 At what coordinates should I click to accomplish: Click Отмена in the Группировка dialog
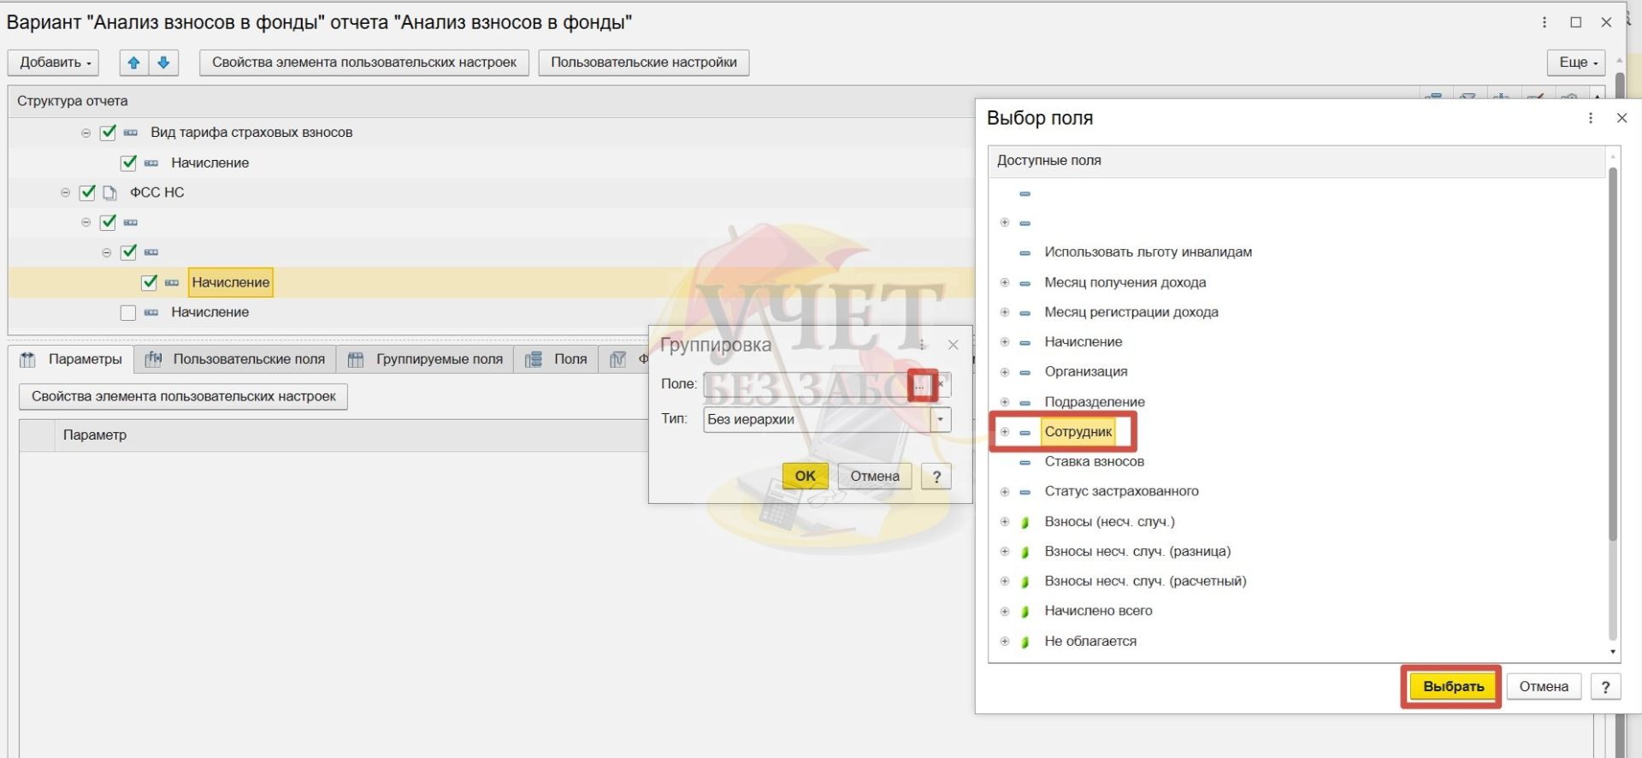pos(875,477)
